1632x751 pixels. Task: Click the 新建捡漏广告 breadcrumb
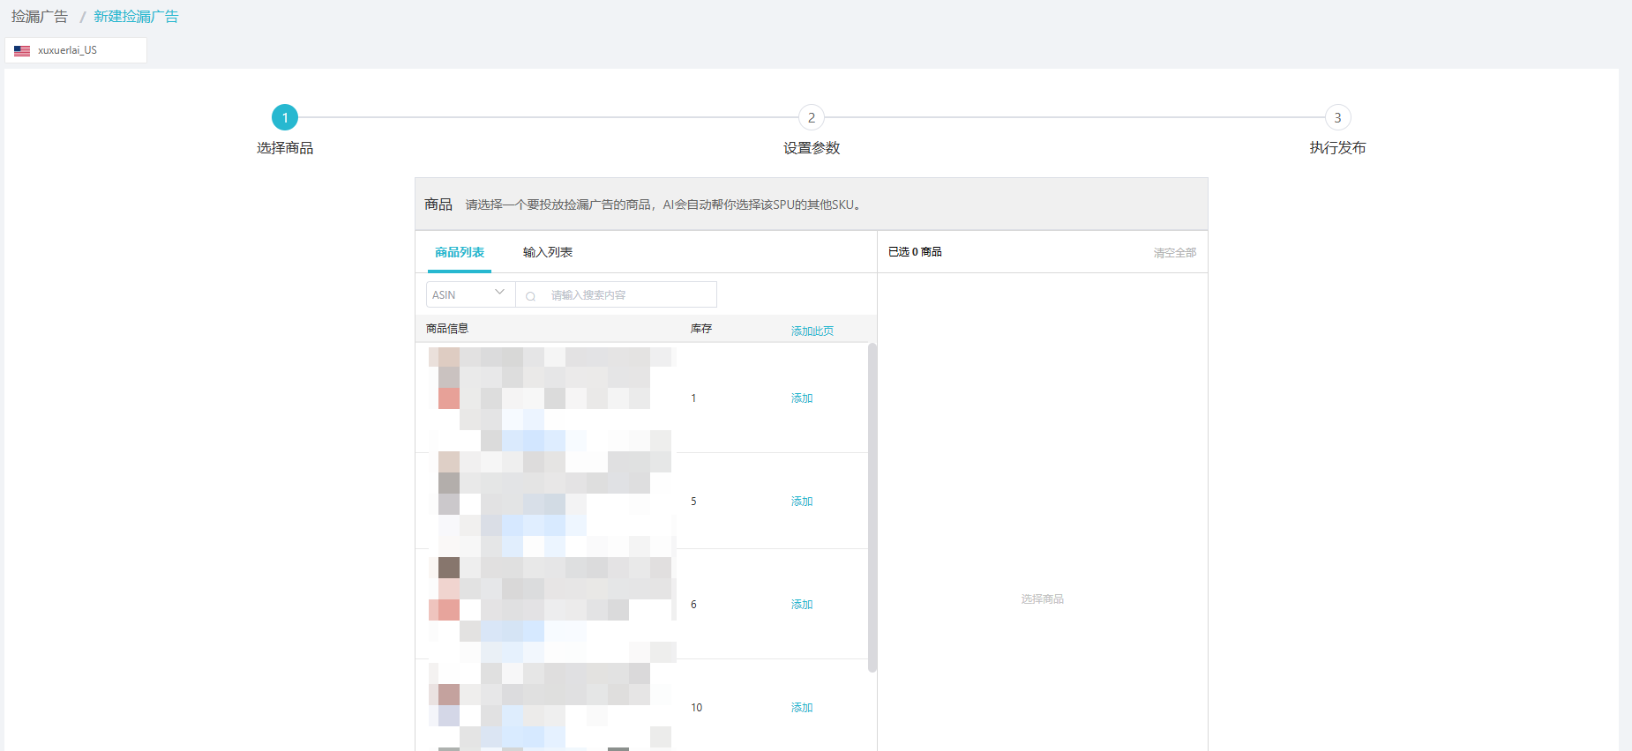pyautogui.click(x=136, y=17)
